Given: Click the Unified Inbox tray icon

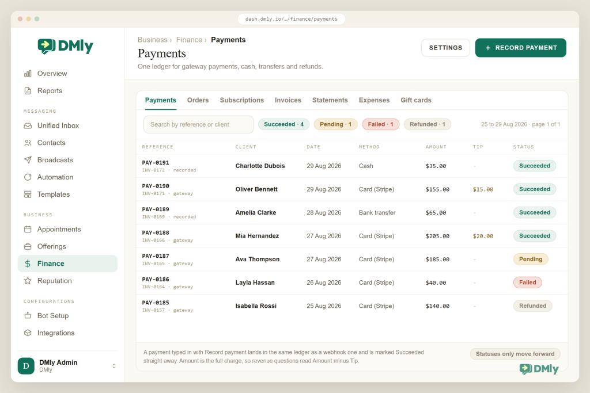Looking at the screenshot, I should point(28,125).
